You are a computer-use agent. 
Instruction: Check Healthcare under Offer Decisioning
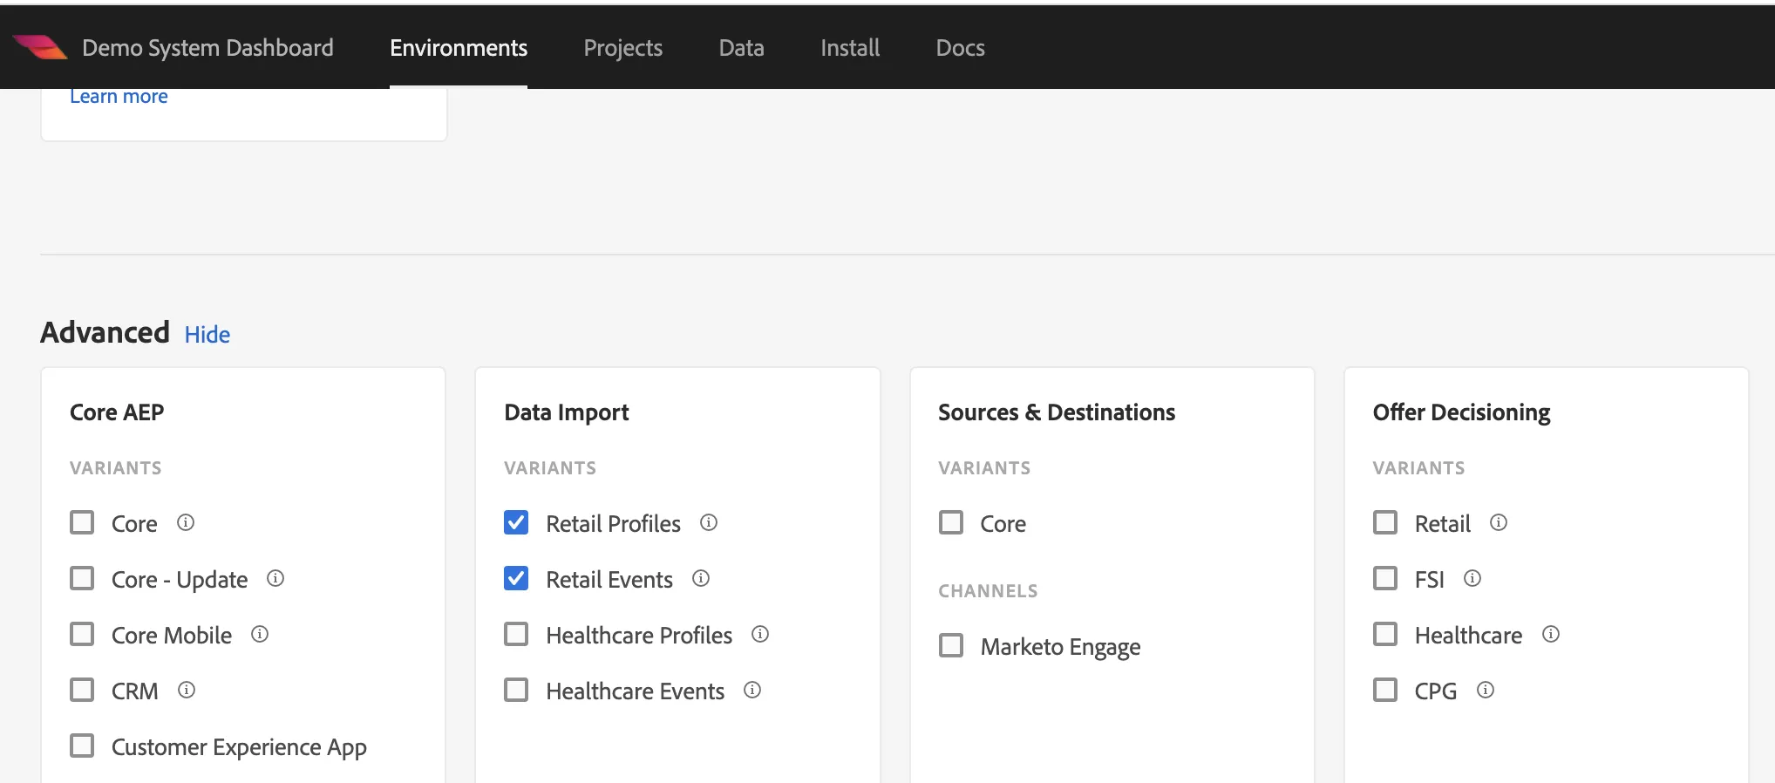tap(1385, 634)
